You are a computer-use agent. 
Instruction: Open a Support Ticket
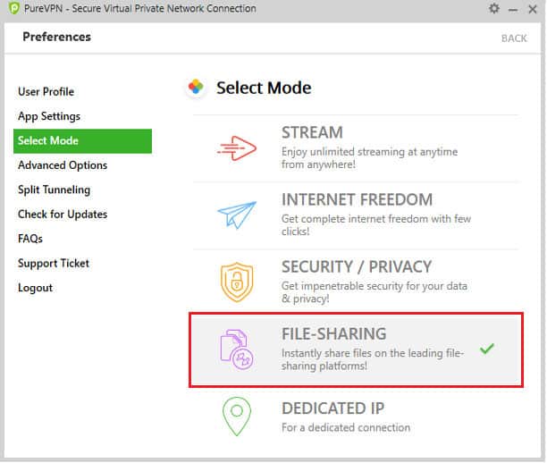click(54, 264)
